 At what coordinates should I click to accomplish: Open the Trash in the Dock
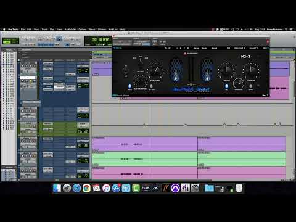pos(239,188)
